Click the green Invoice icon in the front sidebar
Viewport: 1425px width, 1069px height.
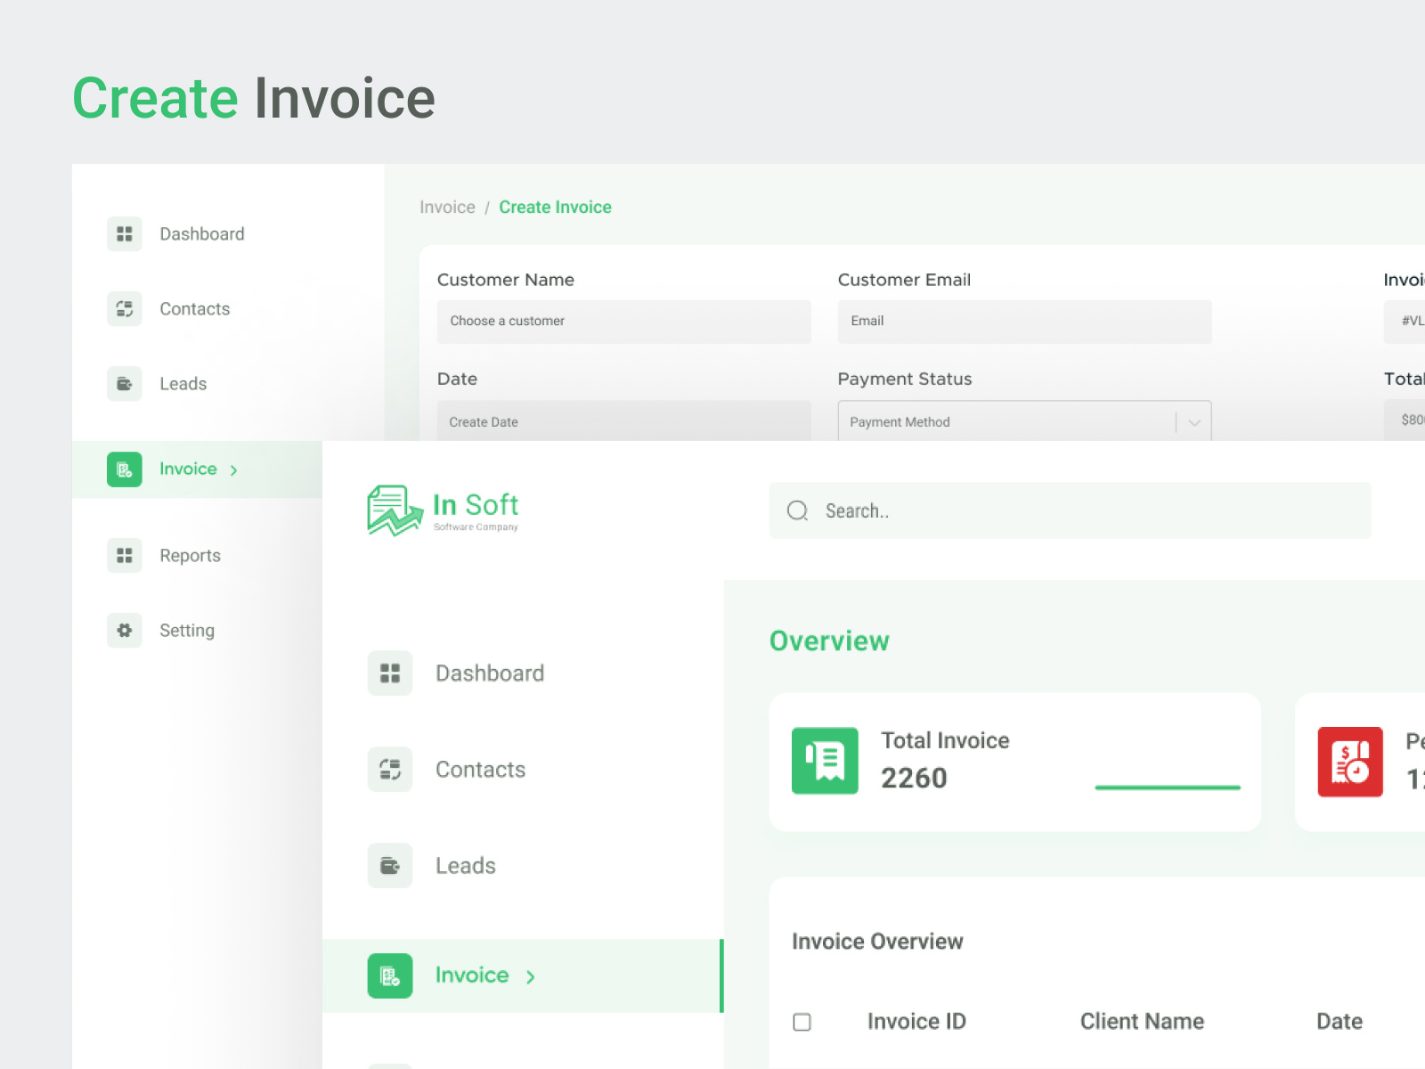390,976
